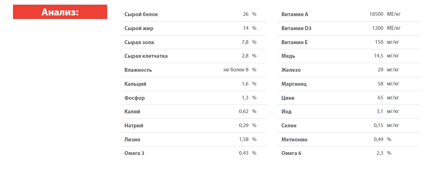
Task: Select the Кальций row label
Action: [135, 84]
